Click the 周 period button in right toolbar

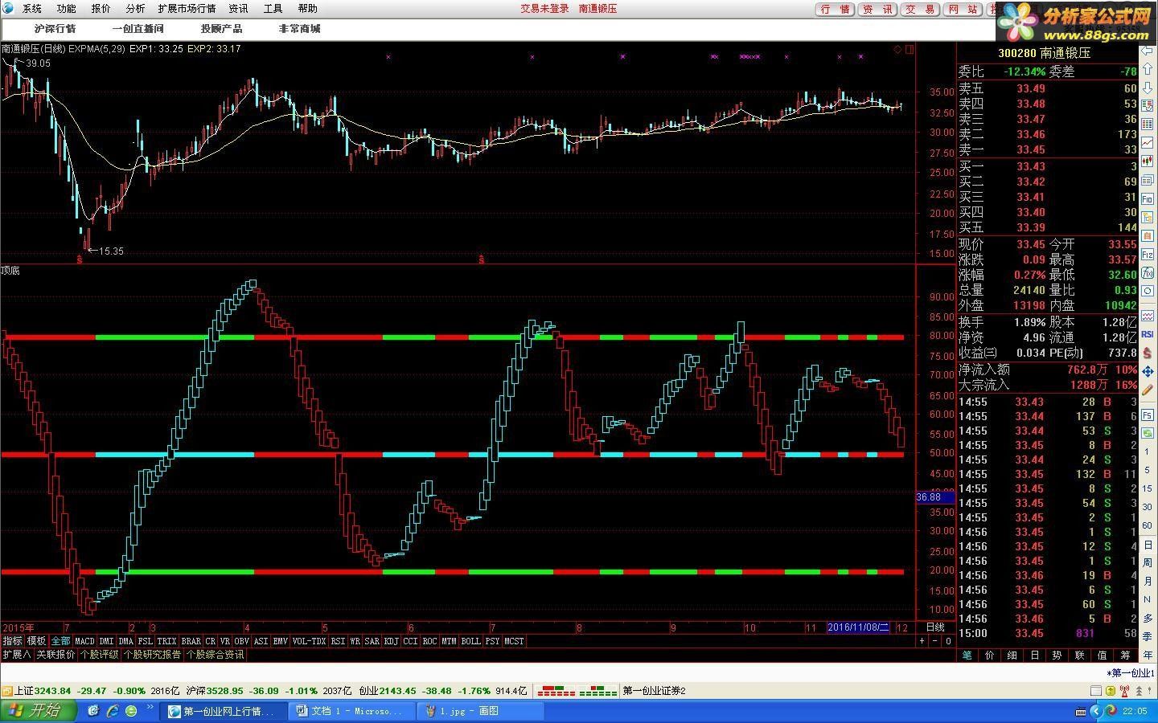click(1148, 562)
